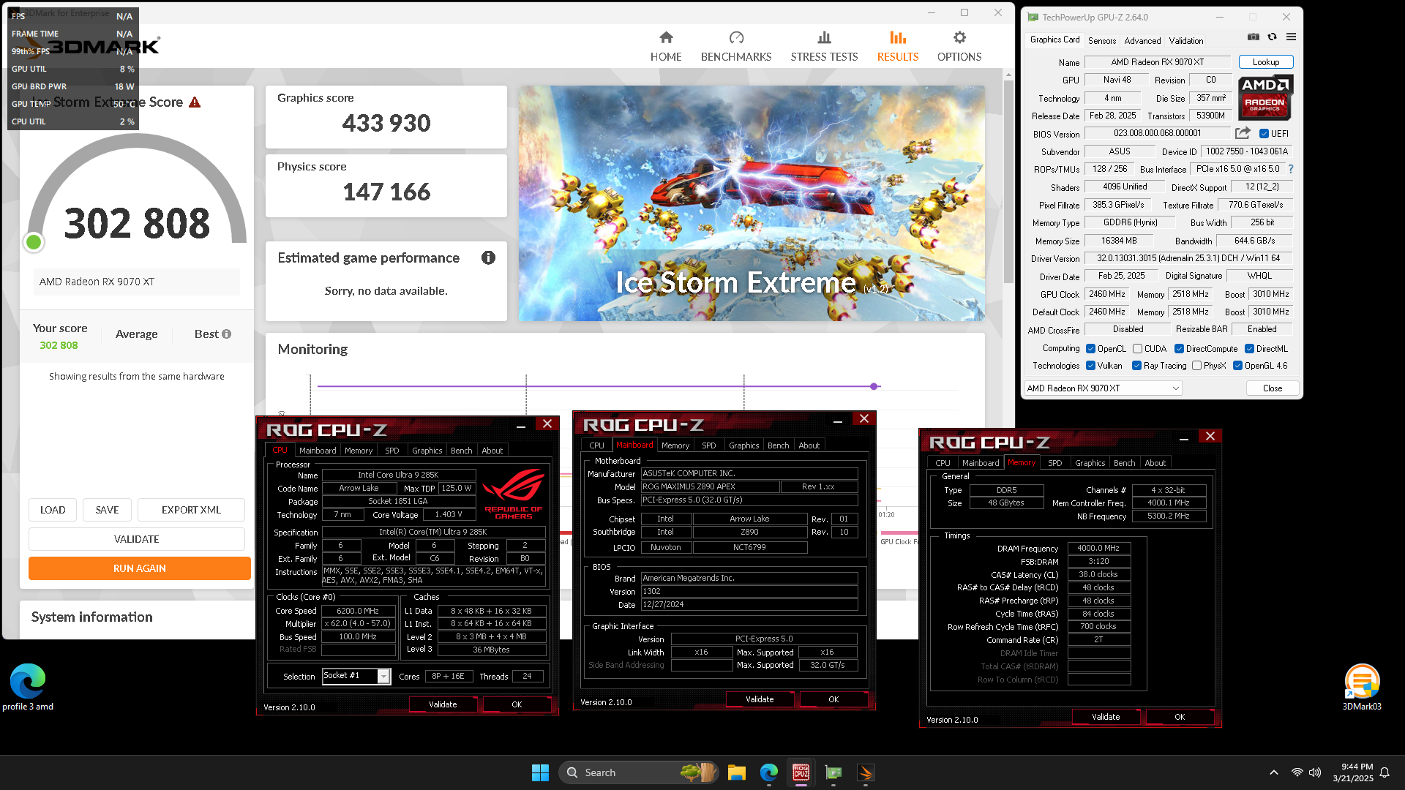Show hidden system tray icons
Screen dimensions: 1405x790
1274,772
